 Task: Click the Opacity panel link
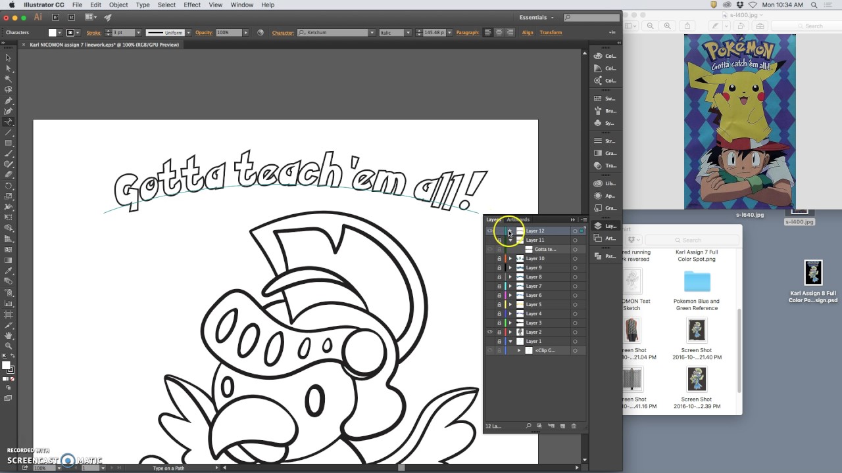tap(204, 33)
